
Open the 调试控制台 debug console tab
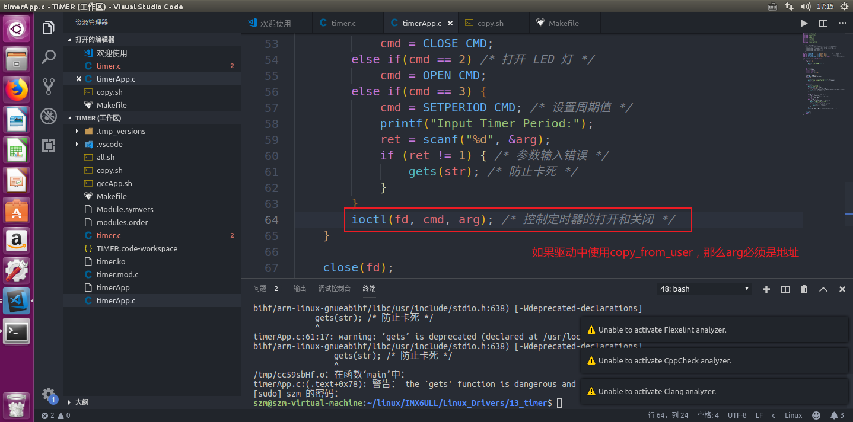[335, 289]
